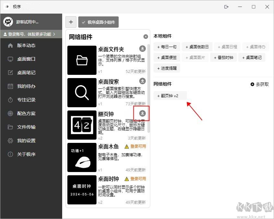Download the 桌面搜索 widget
The image size is (274, 219).
(x=142, y=81)
